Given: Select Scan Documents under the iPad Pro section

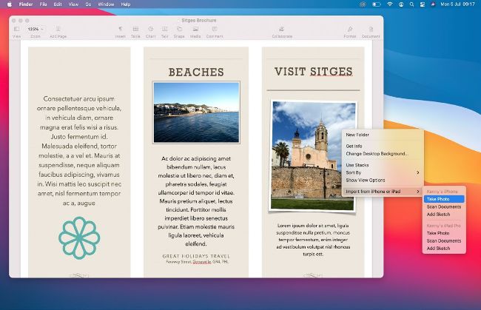Looking at the screenshot, I should (x=443, y=240).
